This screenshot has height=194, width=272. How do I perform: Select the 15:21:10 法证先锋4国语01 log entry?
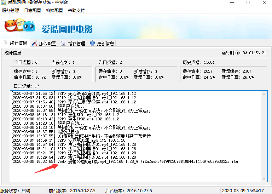[74, 149]
